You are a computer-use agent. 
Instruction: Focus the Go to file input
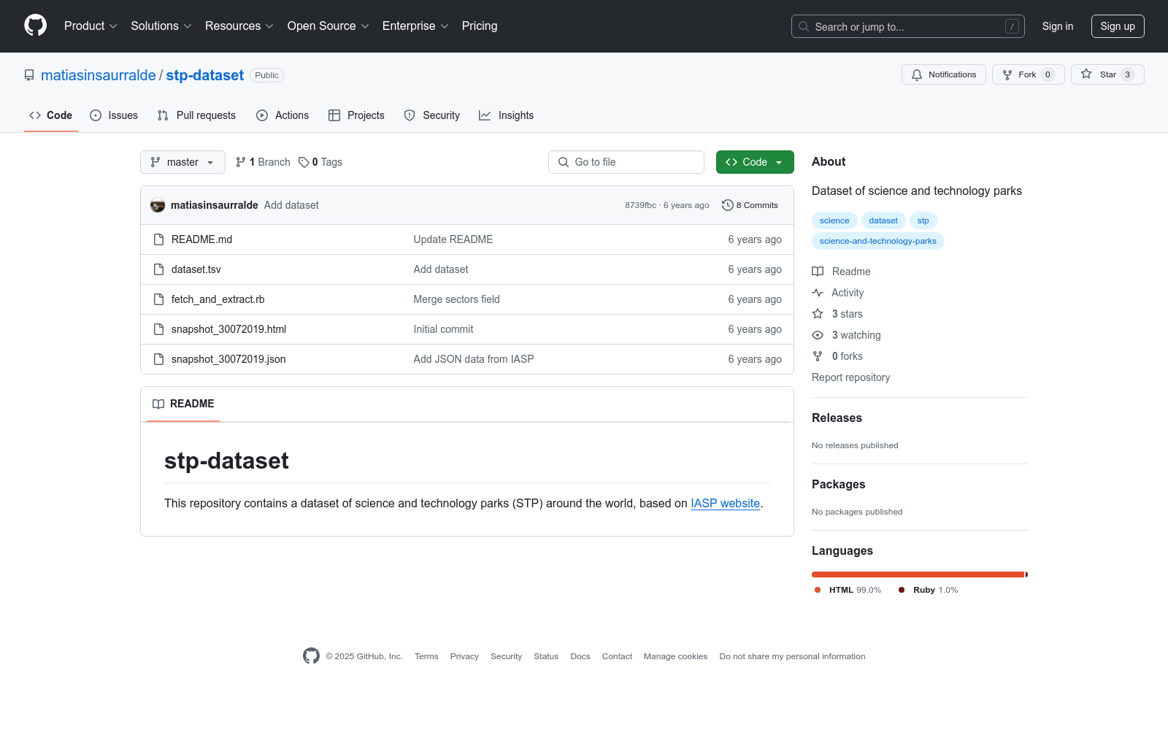coord(626,162)
